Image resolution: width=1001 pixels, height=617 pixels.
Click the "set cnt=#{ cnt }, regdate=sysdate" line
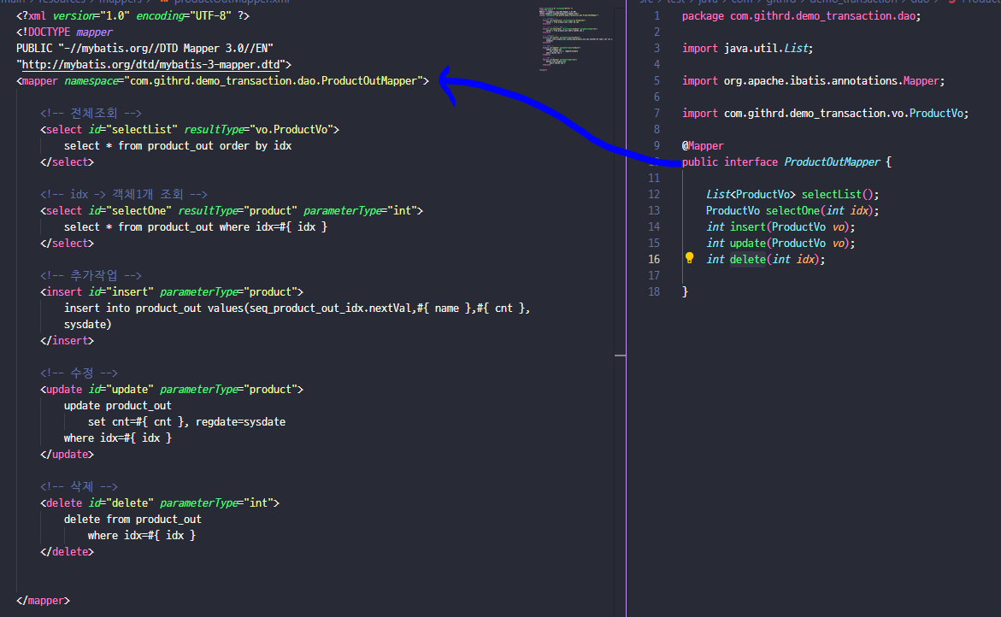[186, 421]
